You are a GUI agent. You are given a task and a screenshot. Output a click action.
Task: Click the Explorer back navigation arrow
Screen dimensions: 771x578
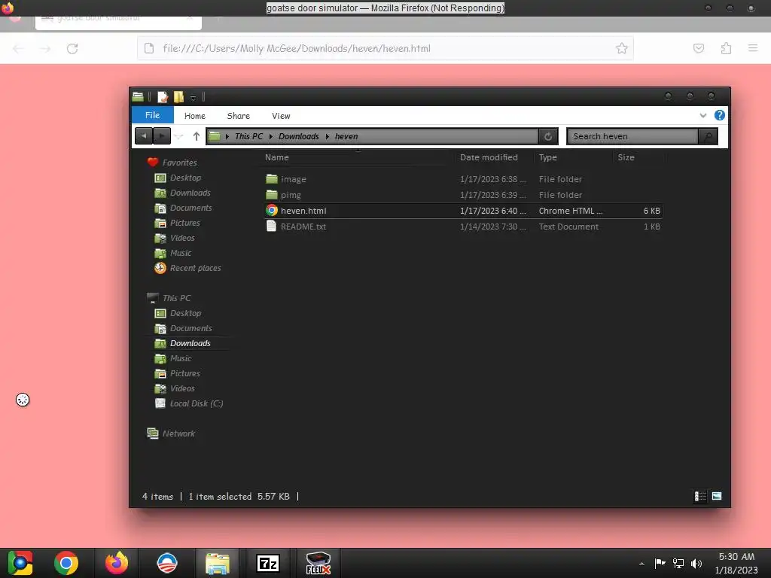144,136
